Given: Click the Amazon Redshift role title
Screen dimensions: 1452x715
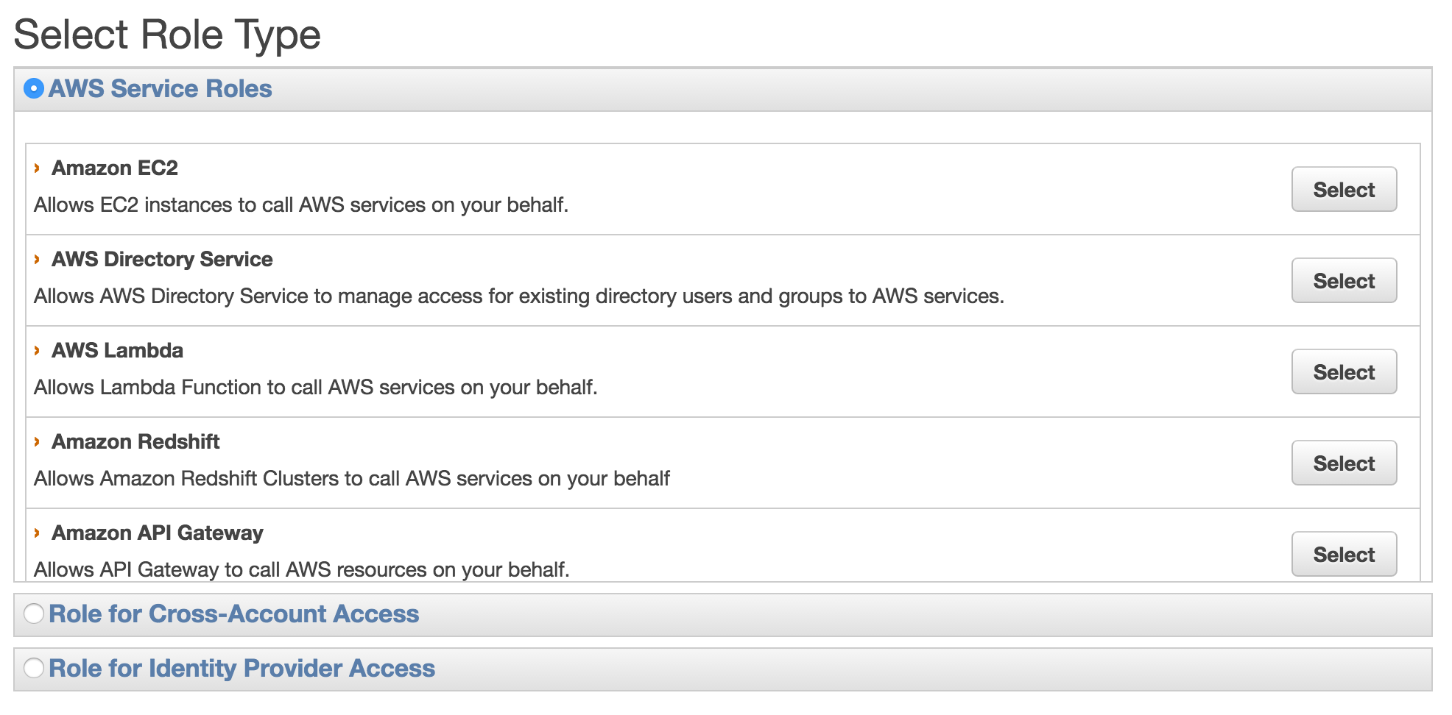Looking at the screenshot, I should tap(135, 442).
